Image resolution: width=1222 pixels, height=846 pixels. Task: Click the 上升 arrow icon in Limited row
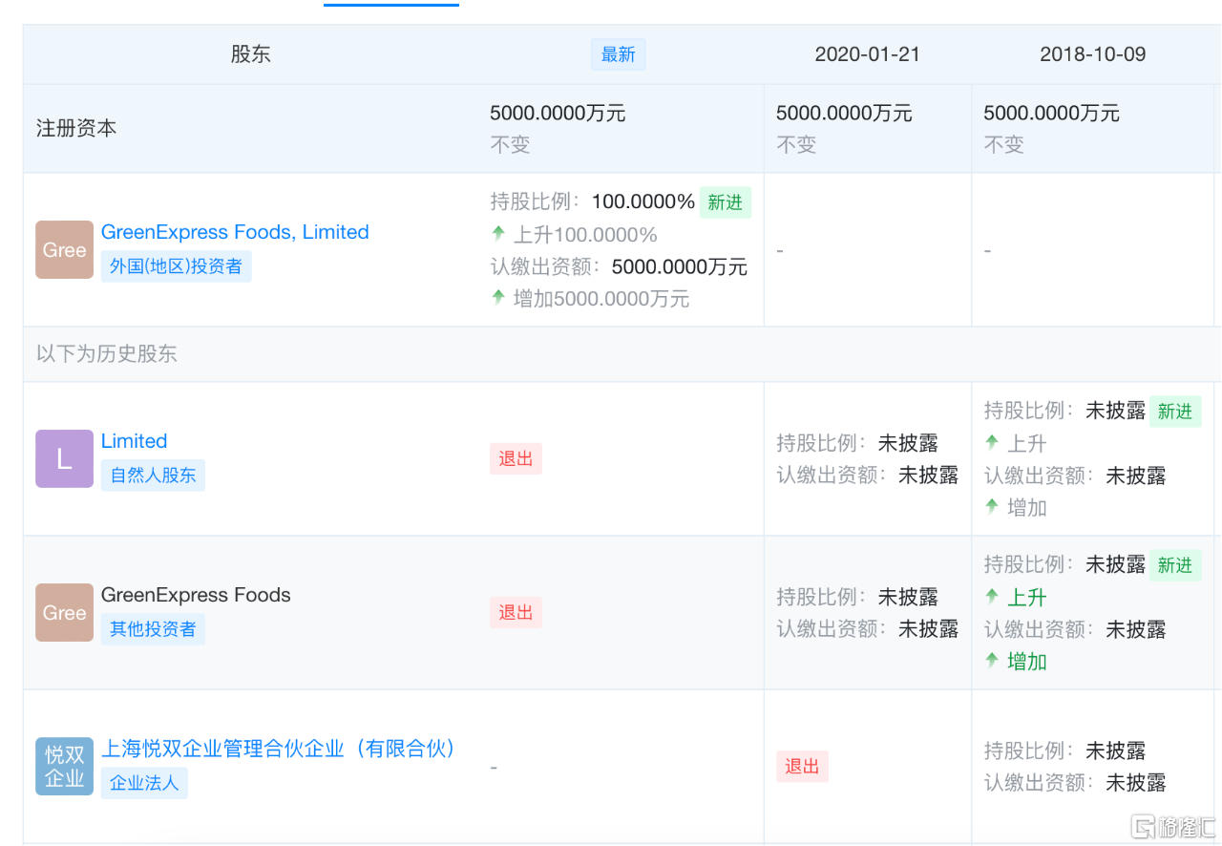pos(992,442)
